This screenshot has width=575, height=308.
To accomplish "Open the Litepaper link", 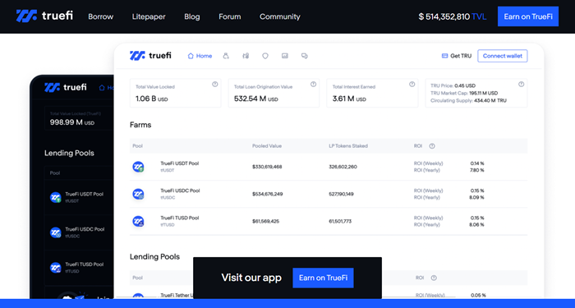I will click(x=149, y=16).
